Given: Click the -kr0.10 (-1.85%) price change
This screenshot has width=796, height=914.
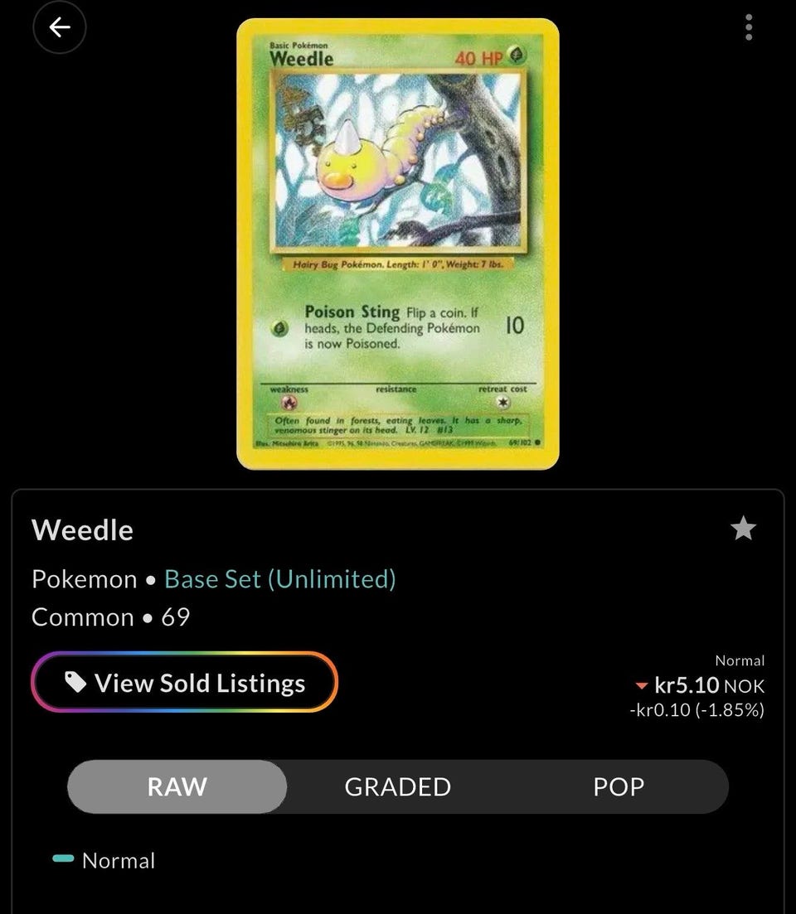Looking at the screenshot, I should tap(696, 710).
